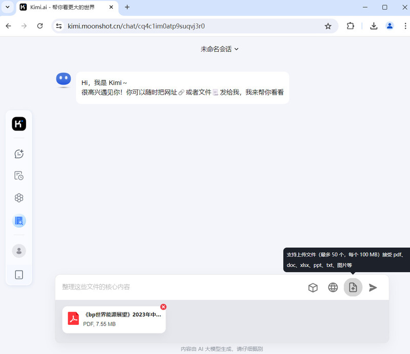Open a new browser tab
Screen dimensions: 410x354
pyautogui.click(x=127, y=7)
